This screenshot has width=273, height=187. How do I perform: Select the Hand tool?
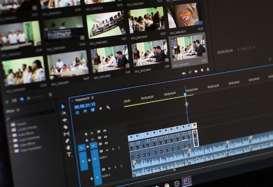tap(68, 148)
